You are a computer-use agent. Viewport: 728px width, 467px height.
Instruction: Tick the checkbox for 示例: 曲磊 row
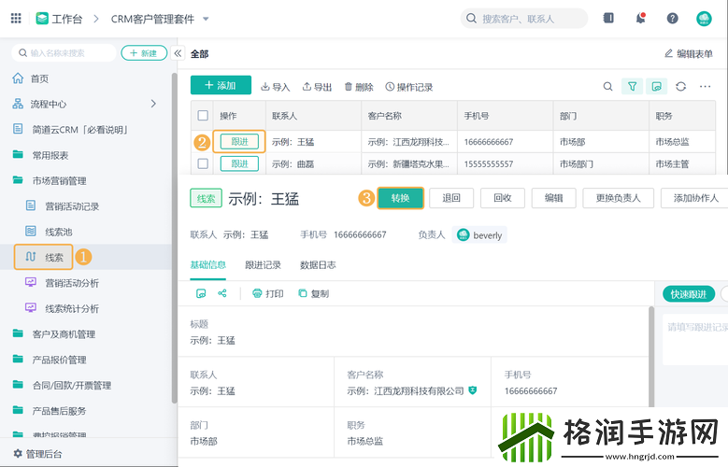tap(203, 163)
